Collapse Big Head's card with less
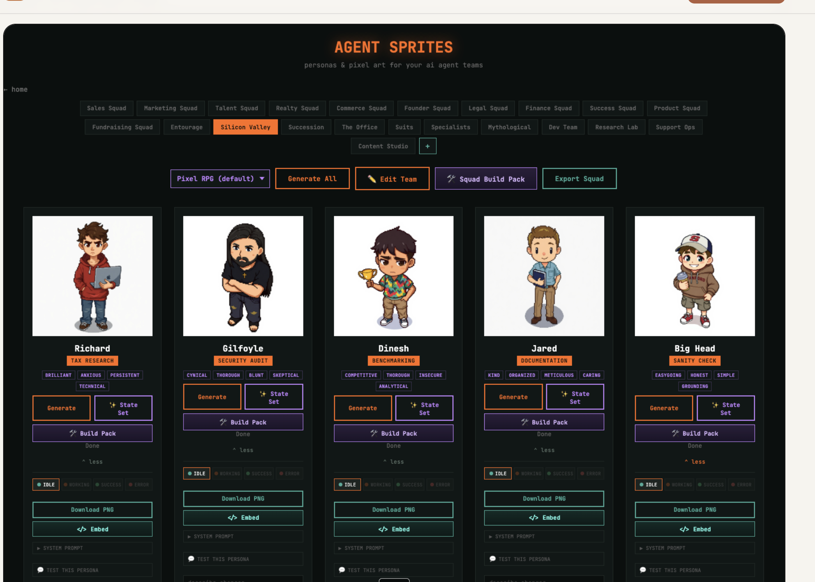 695,462
